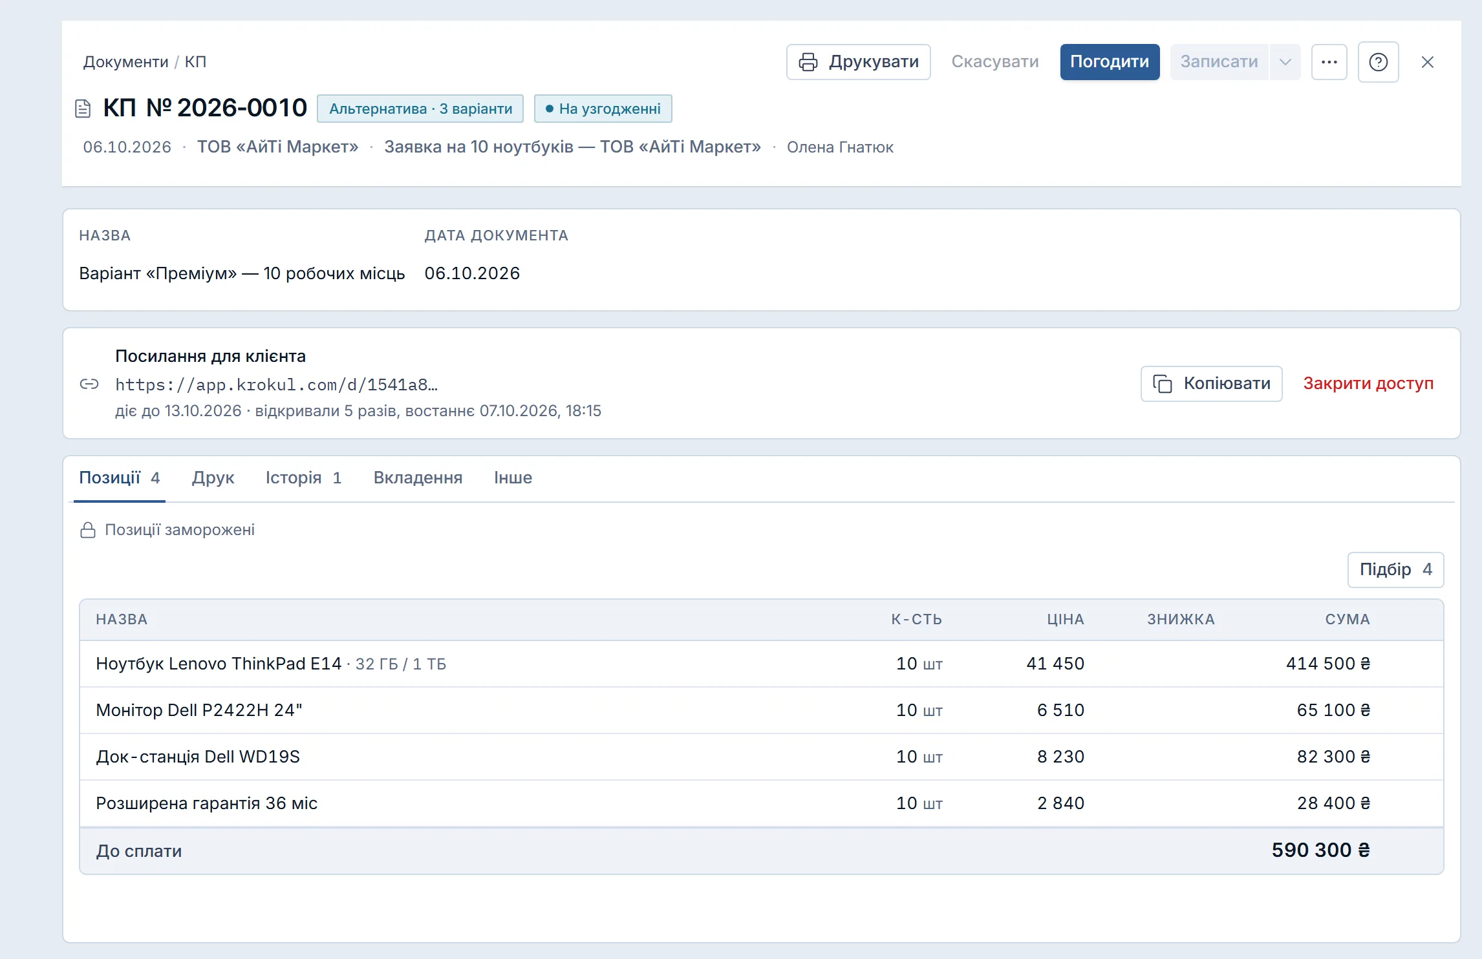Select the Ноутбук Lenovo ThinkPad E14 row
This screenshot has height=959, width=1482.
pyautogui.click(x=761, y=664)
